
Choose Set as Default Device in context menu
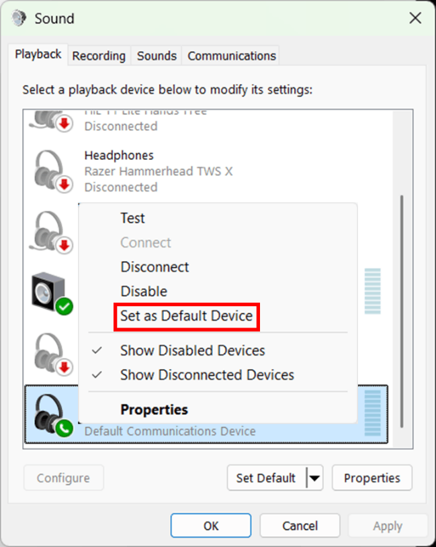point(186,315)
